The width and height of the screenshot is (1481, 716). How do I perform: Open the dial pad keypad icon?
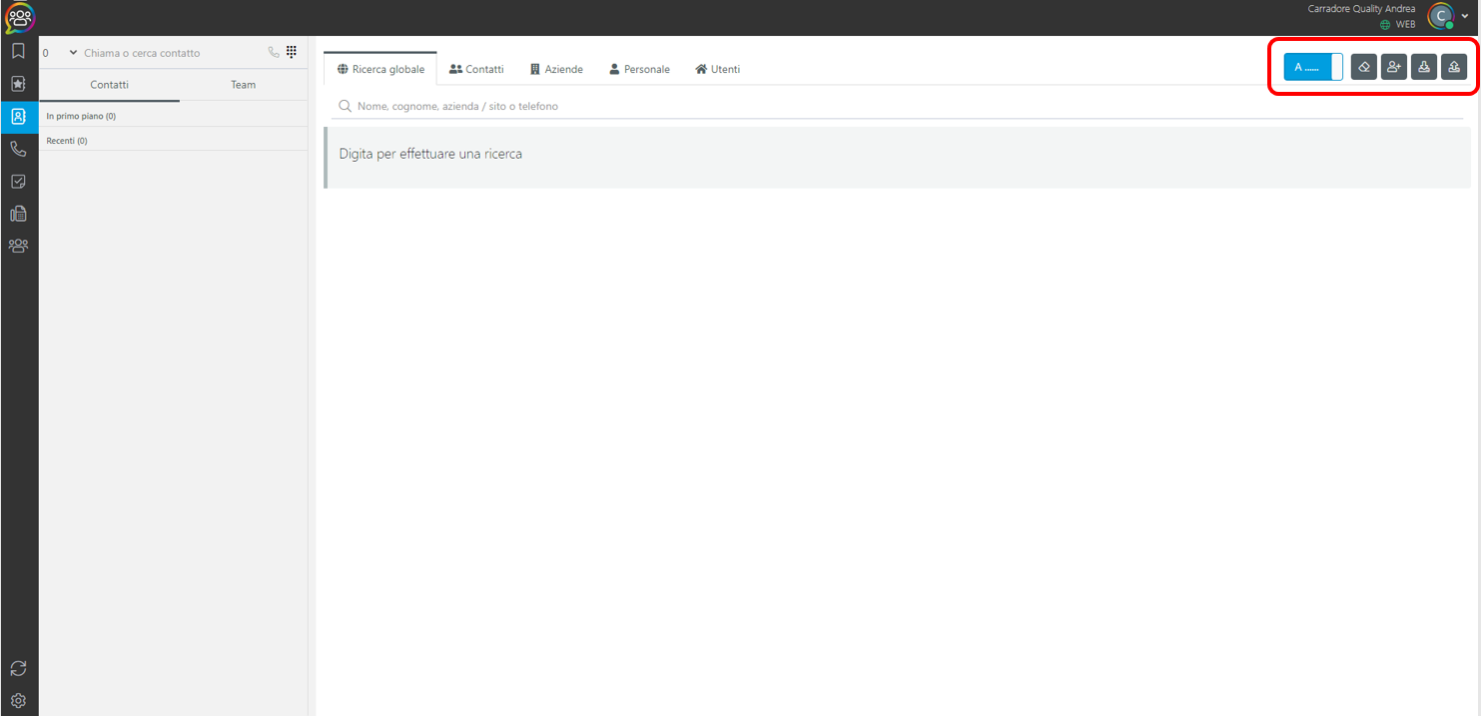292,52
